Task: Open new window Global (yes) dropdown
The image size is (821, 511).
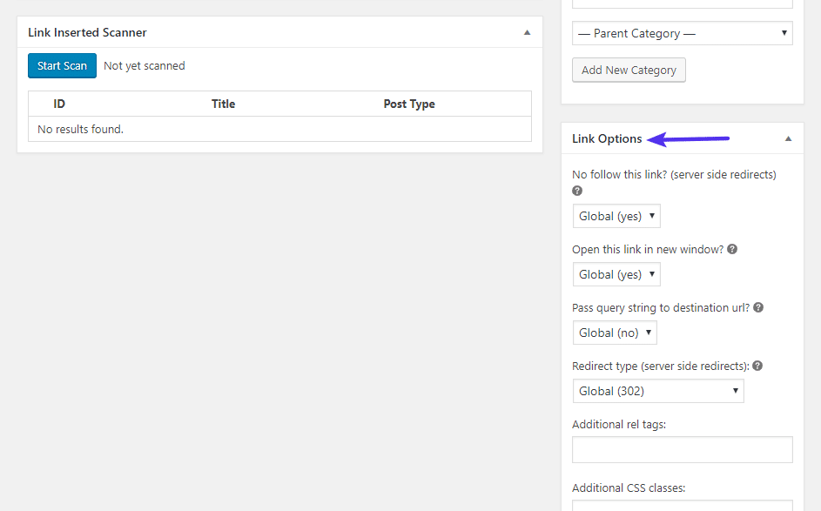Action: pyautogui.click(x=616, y=273)
